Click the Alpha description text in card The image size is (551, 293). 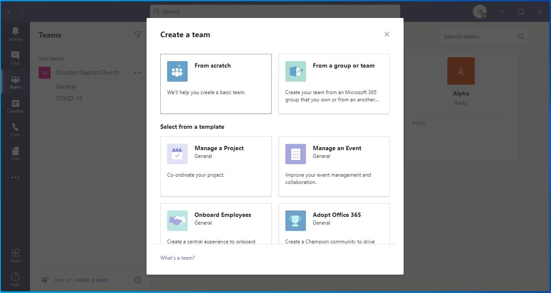pos(419,123)
